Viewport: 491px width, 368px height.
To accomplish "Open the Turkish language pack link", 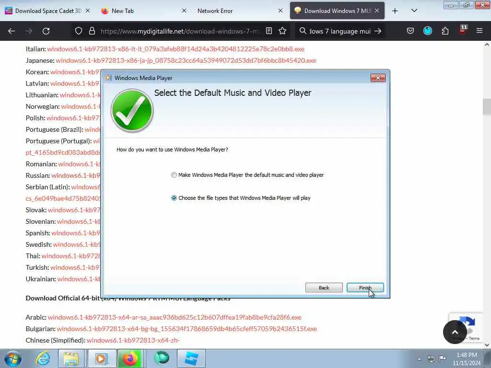I will (x=75, y=267).
